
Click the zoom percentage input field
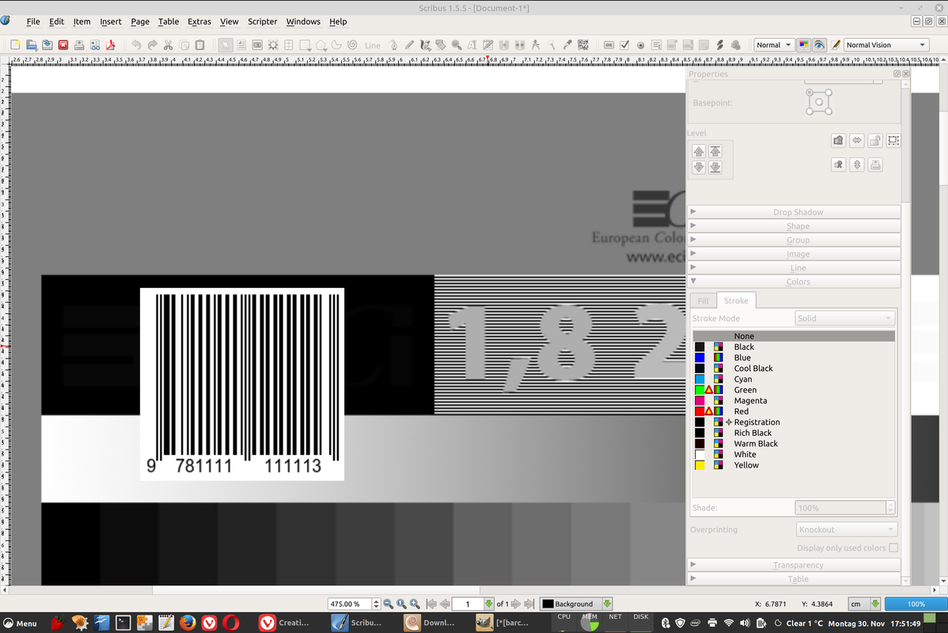tap(350, 604)
